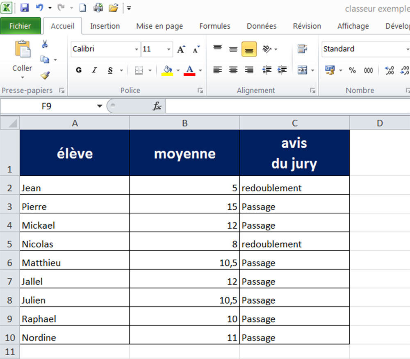Click the borders icon
The height and width of the screenshot is (359, 410).
139,70
